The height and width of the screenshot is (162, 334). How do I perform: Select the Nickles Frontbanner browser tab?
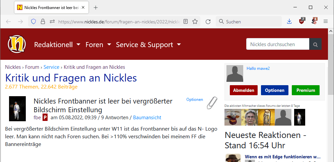pos(51,7)
